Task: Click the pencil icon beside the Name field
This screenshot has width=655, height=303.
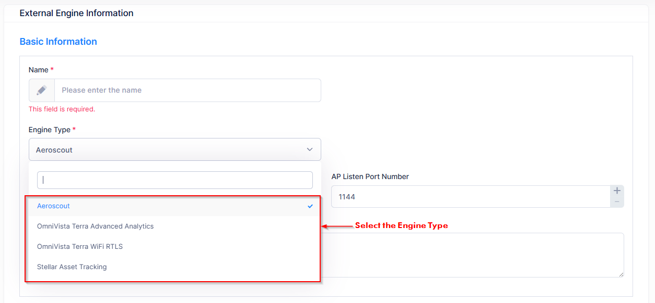Action: 42,90
